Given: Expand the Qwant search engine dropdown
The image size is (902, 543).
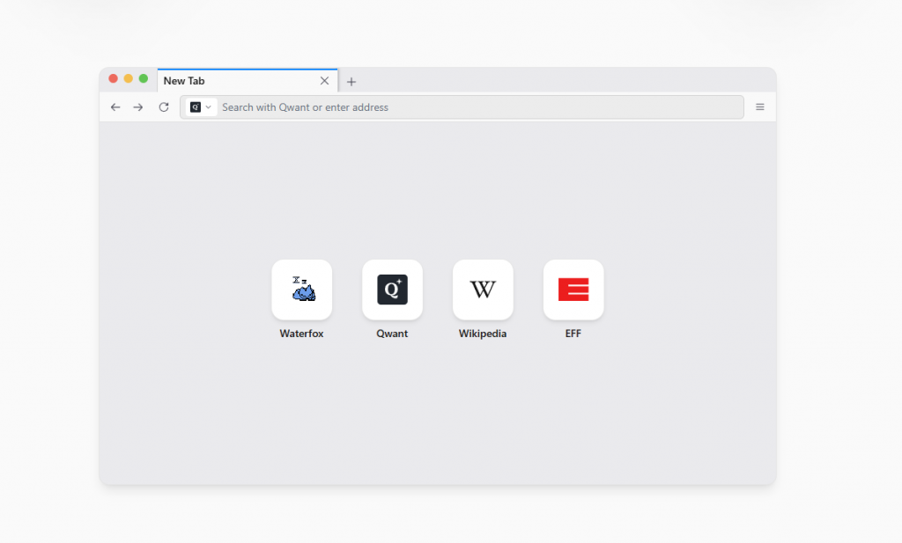Looking at the screenshot, I should click(x=202, y=107).
